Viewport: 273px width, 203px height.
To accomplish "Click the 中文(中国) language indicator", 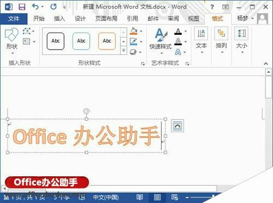I will pyautogui.click(x=106, y=197).
